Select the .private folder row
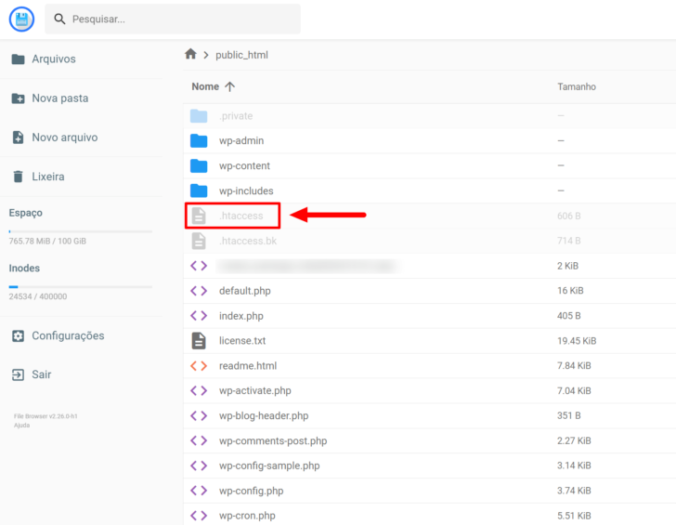Image resolution: width=676 pixels, height=525 pixels. [x=429, y=116]
